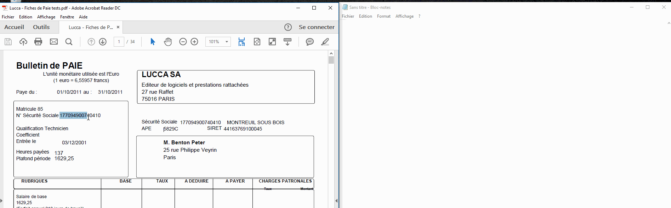Zoom out with the minus icon
The image size is (671, 208).
point(183,42)
